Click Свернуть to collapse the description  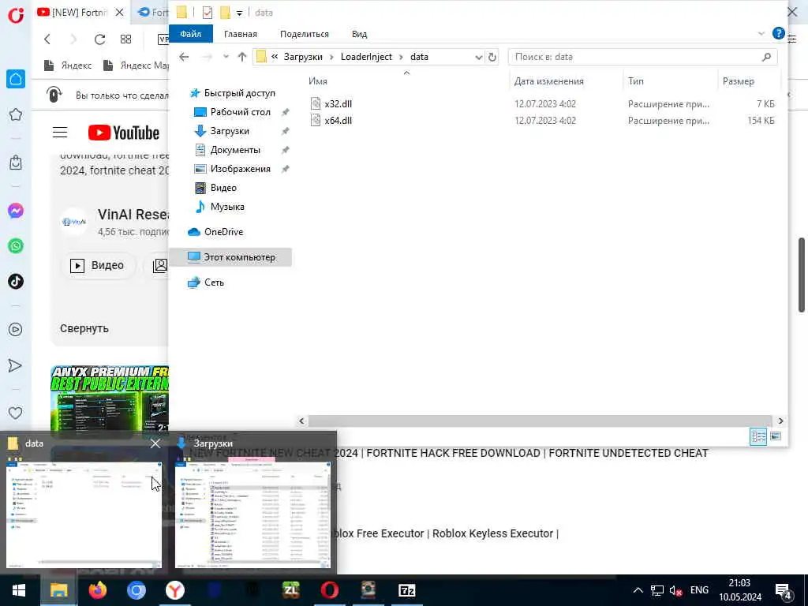point(84,328)
